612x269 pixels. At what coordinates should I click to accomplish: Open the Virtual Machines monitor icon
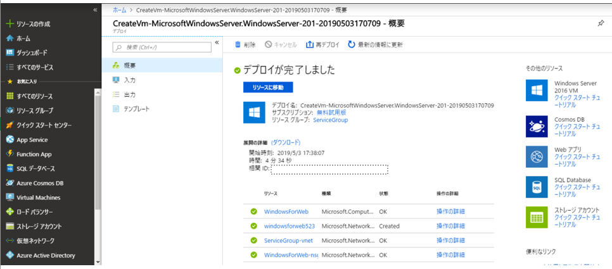pos(10,197)
